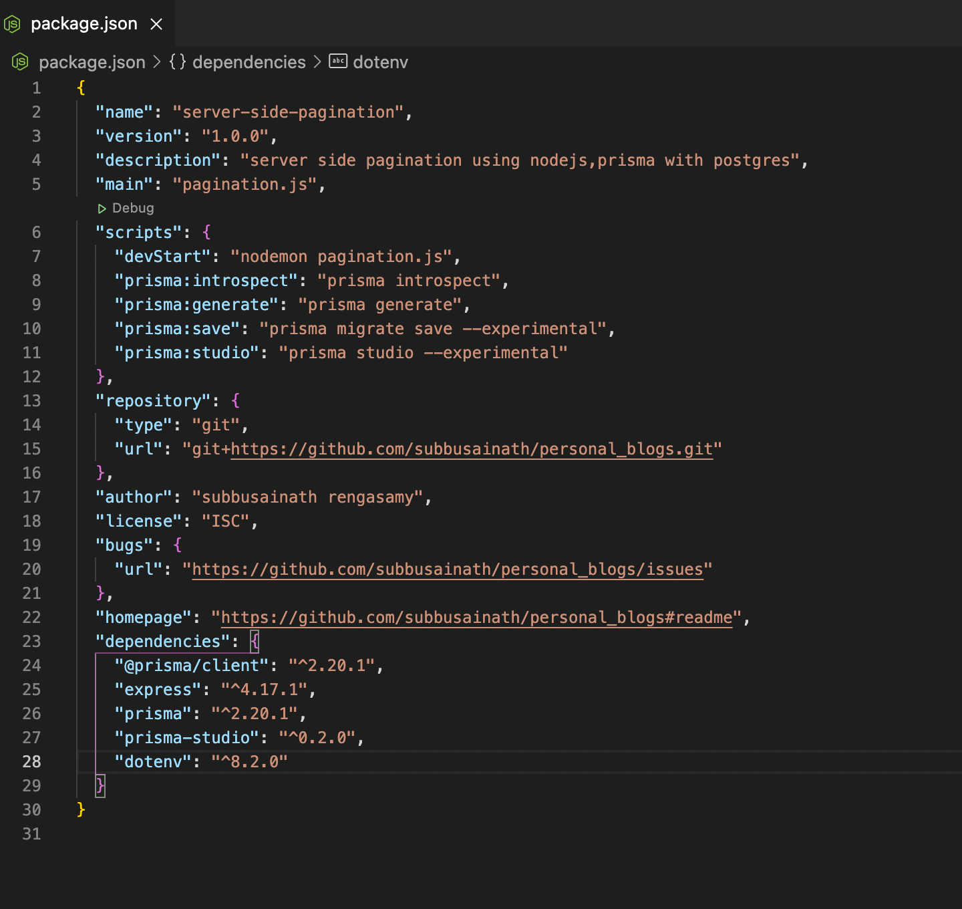This screenshot has height=909, width=962.
Task: Click the "server-side-pagination" value
Action: click(x=289, y=112)
